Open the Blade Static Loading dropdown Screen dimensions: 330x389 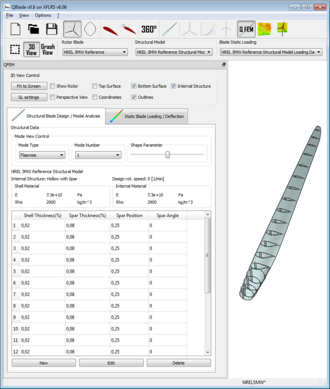[271, 52]
